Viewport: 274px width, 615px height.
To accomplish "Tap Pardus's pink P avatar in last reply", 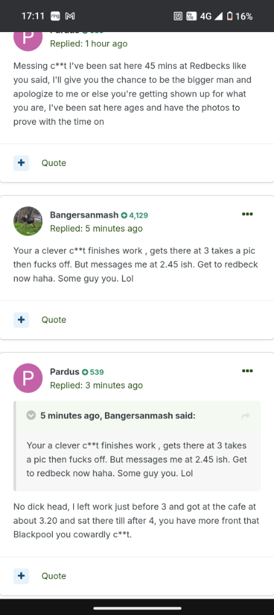I will click(x=28, y=378).
